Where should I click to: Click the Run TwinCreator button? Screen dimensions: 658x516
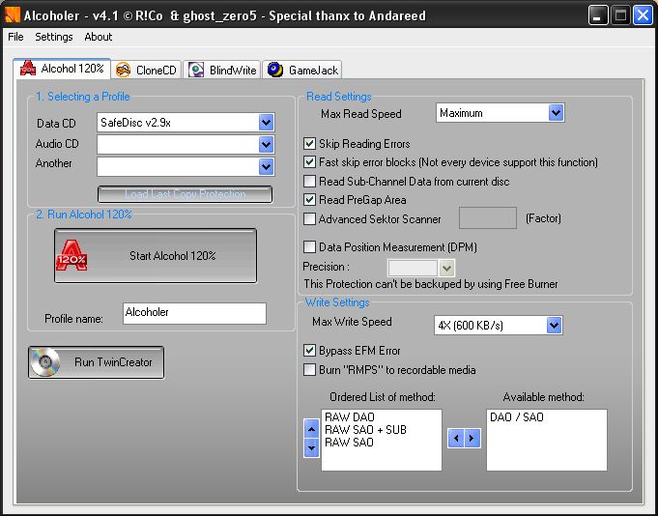pos(96,362)
